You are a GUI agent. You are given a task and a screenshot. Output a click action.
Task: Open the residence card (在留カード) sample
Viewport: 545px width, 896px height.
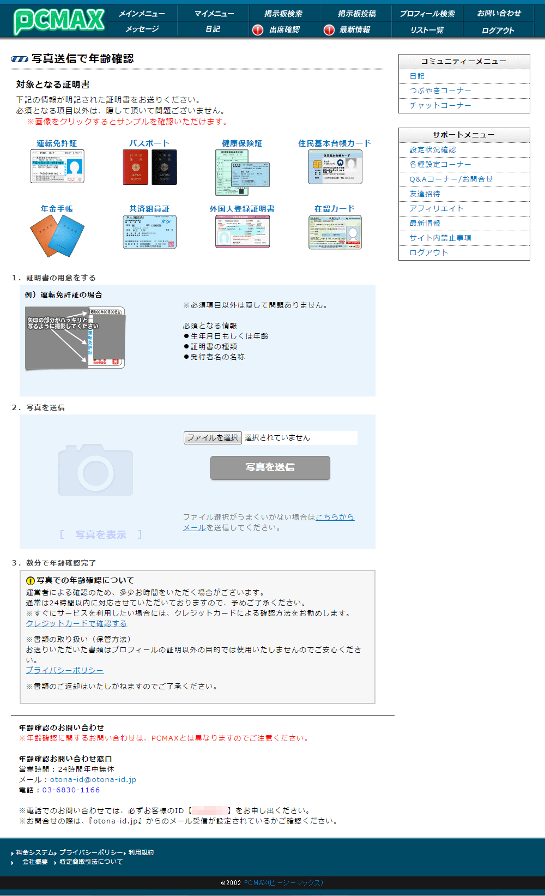point(335,232)
